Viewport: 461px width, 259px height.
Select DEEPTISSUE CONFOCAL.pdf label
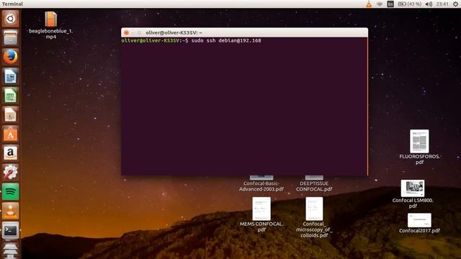point(314,186)
